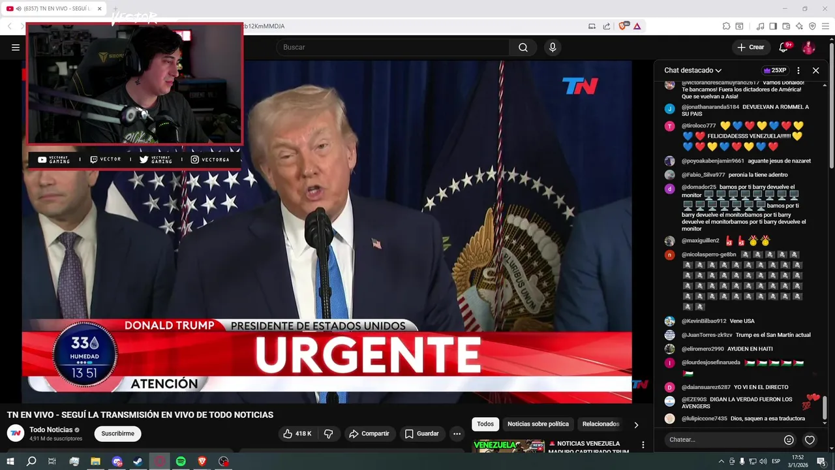
Task: Expand the Chat destacado dropdown
Action: [693, 70]
